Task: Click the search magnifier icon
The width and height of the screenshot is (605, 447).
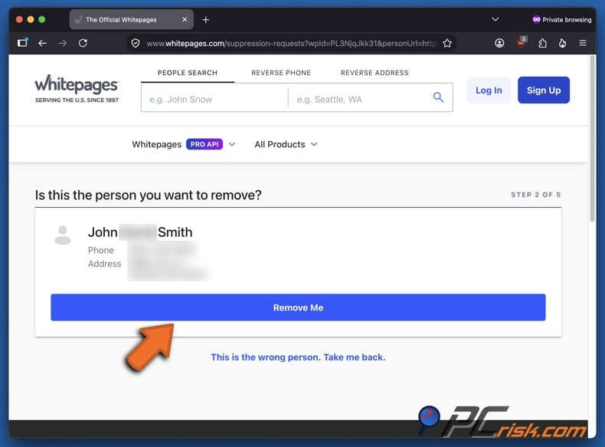Action: [x=438, y=97]
